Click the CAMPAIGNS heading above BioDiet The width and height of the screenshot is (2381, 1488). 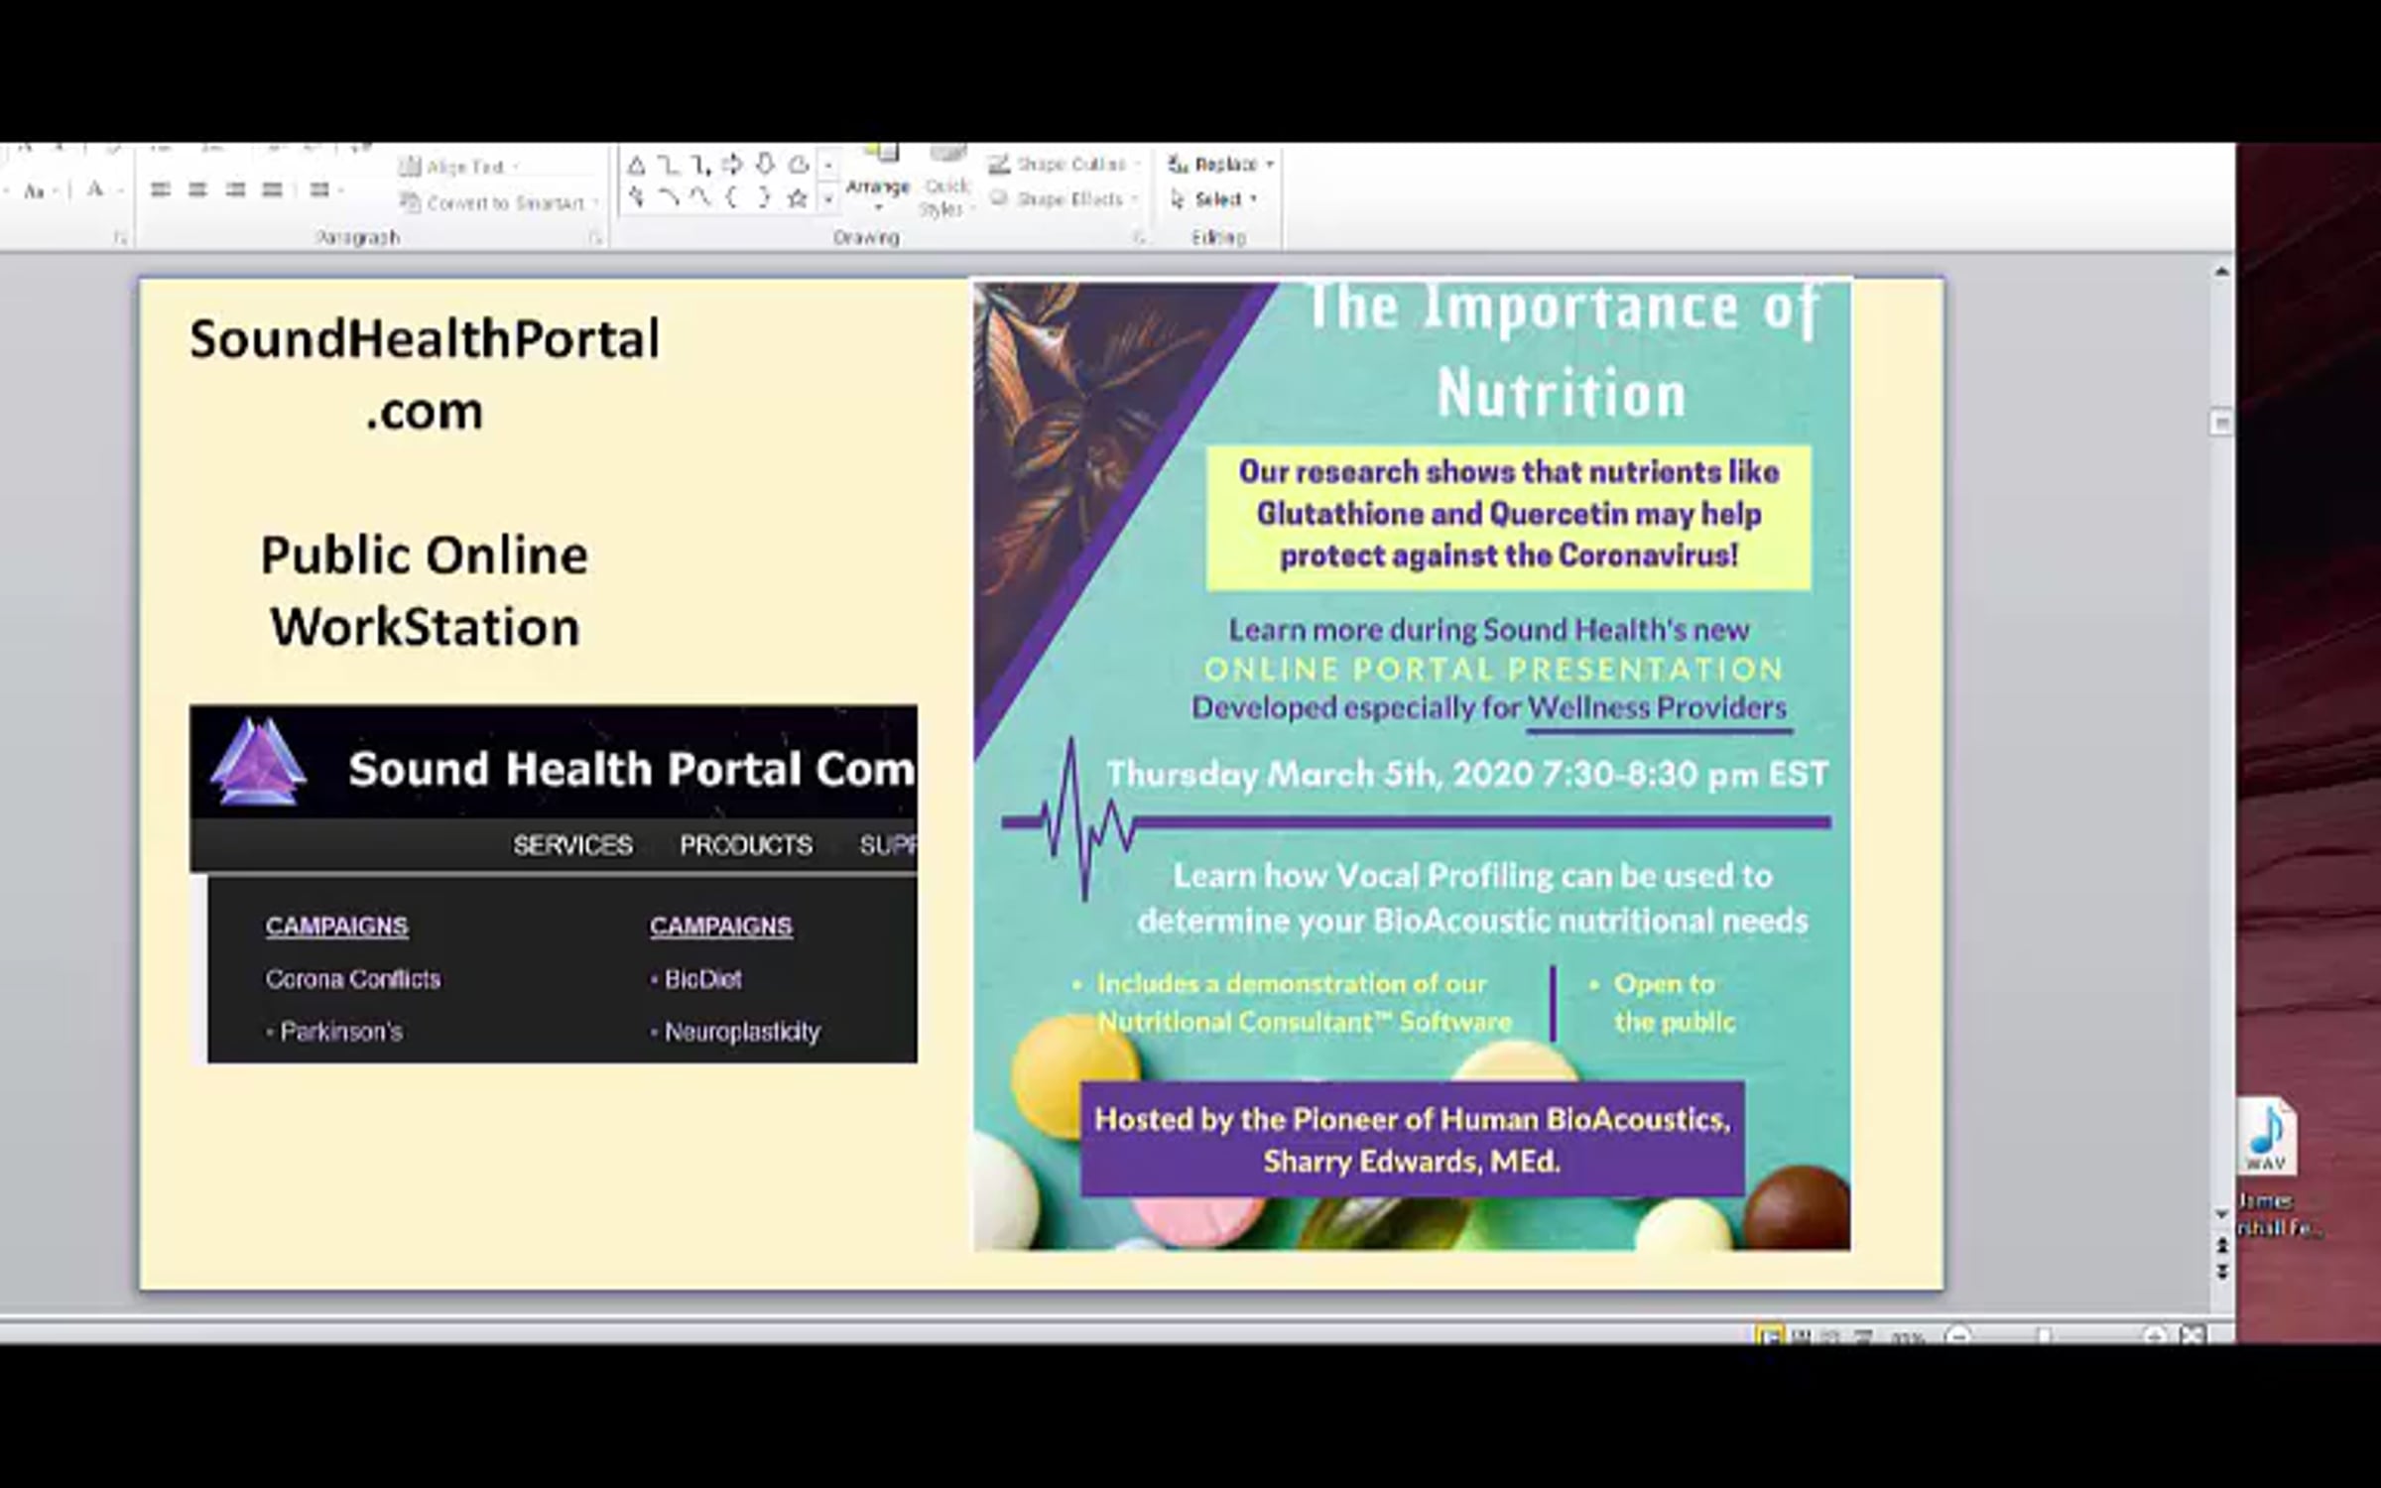tap(721, 927)
